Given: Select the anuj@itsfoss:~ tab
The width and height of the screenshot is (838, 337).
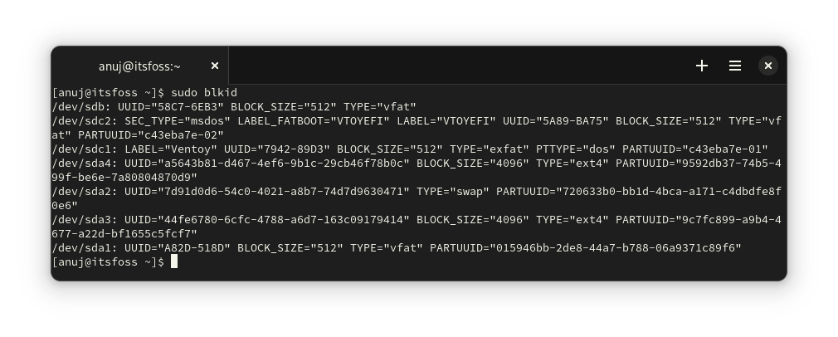Looking at the screenshot, I should (139, 66).
